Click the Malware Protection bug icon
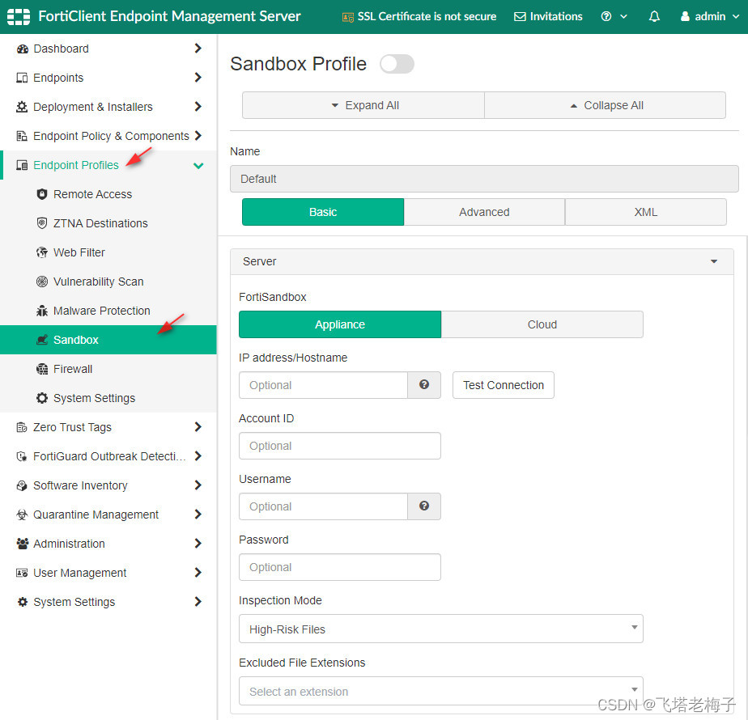Image resolution: width=748 pixels, height=720 pixels. coord(42,311)
